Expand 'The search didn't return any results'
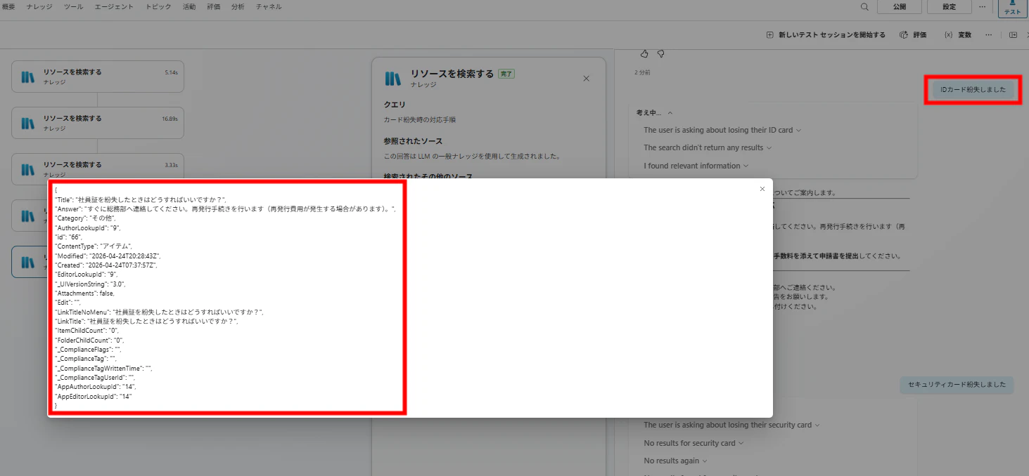 click(x=708, y=147)
